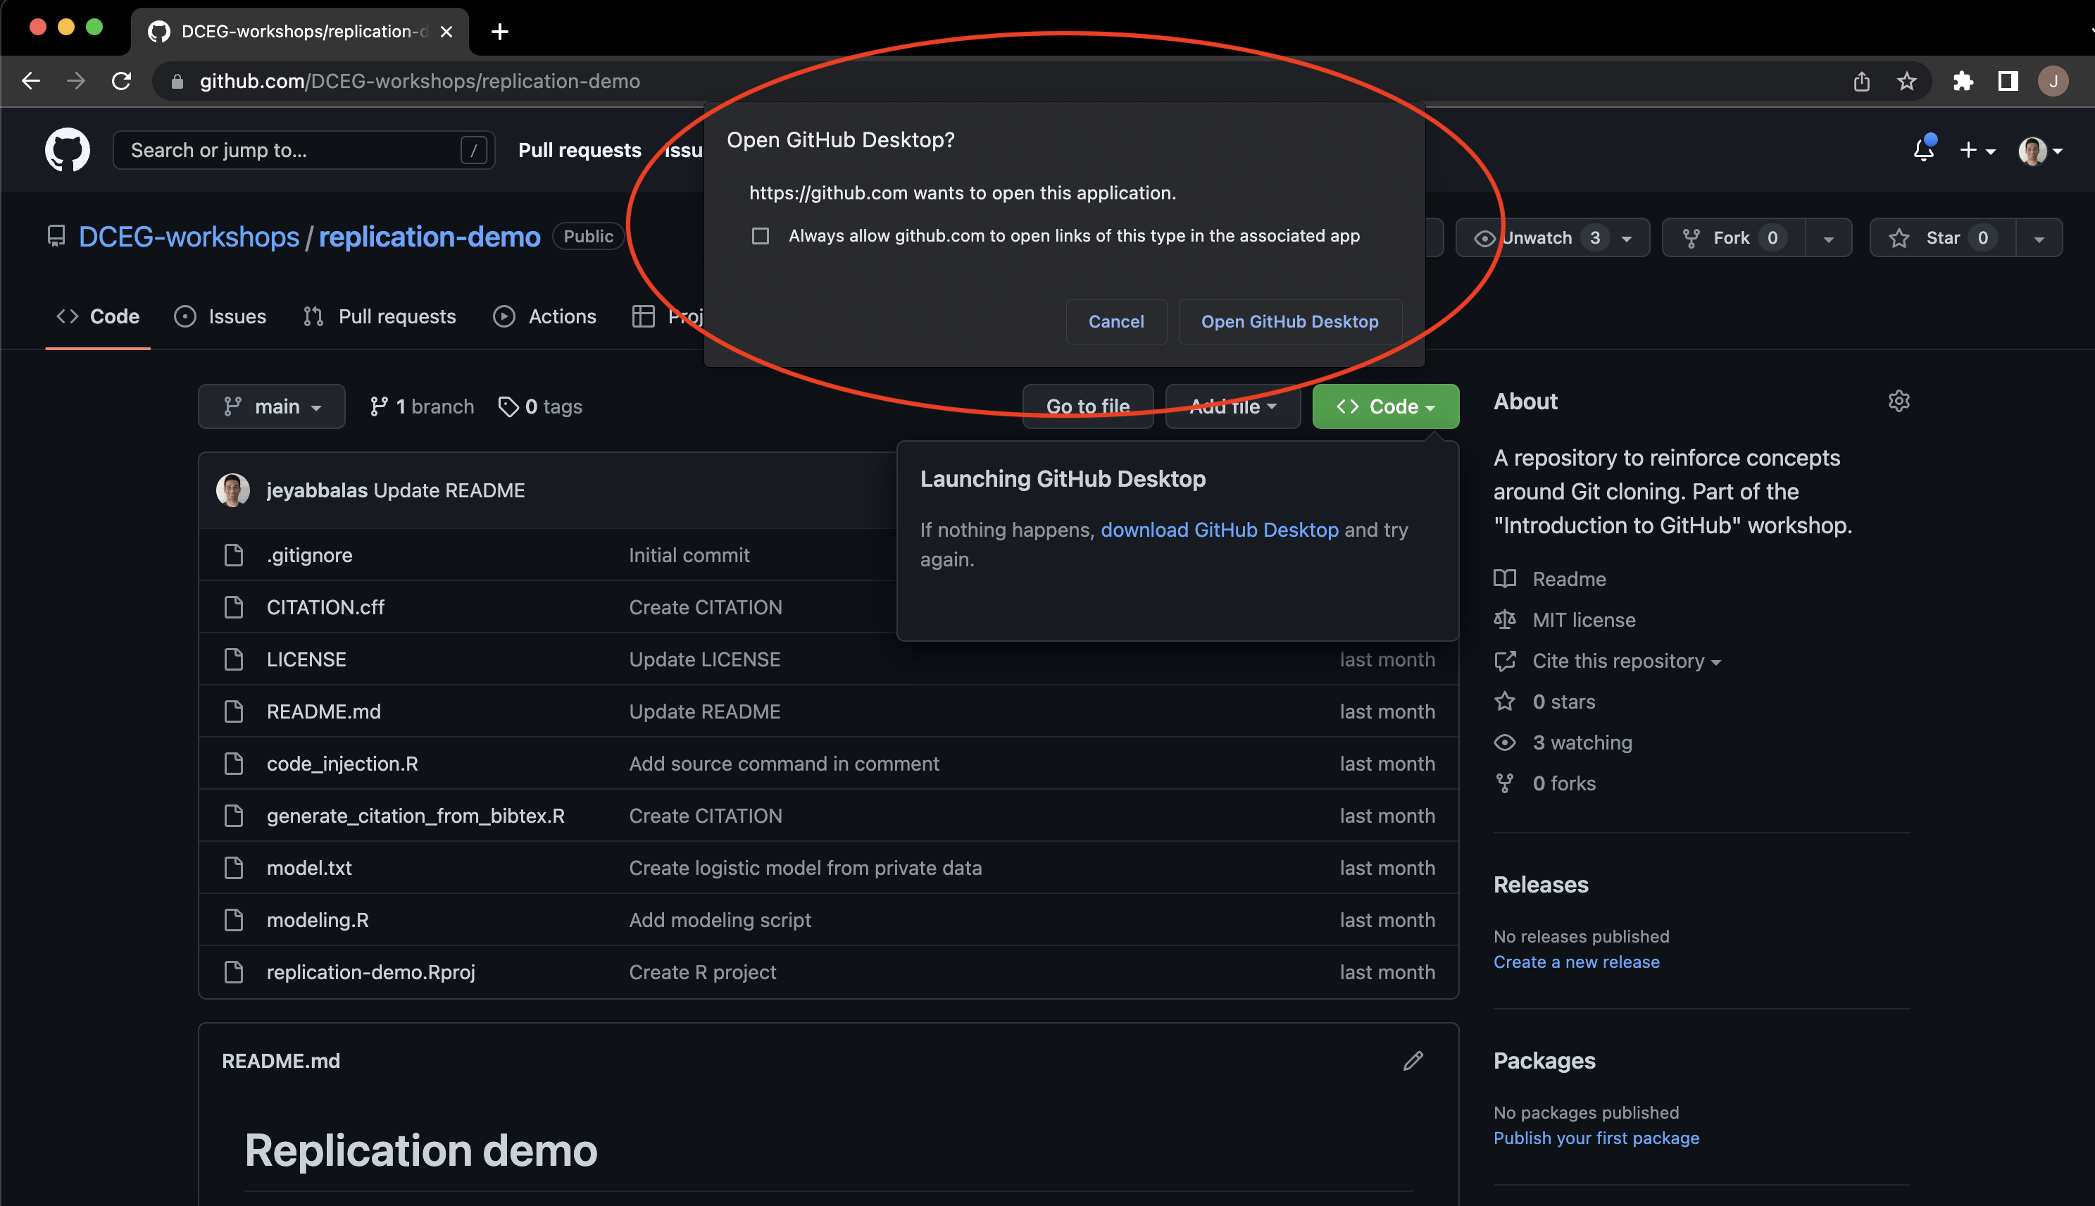Click the Readme book icon in About

point(1505,579)
